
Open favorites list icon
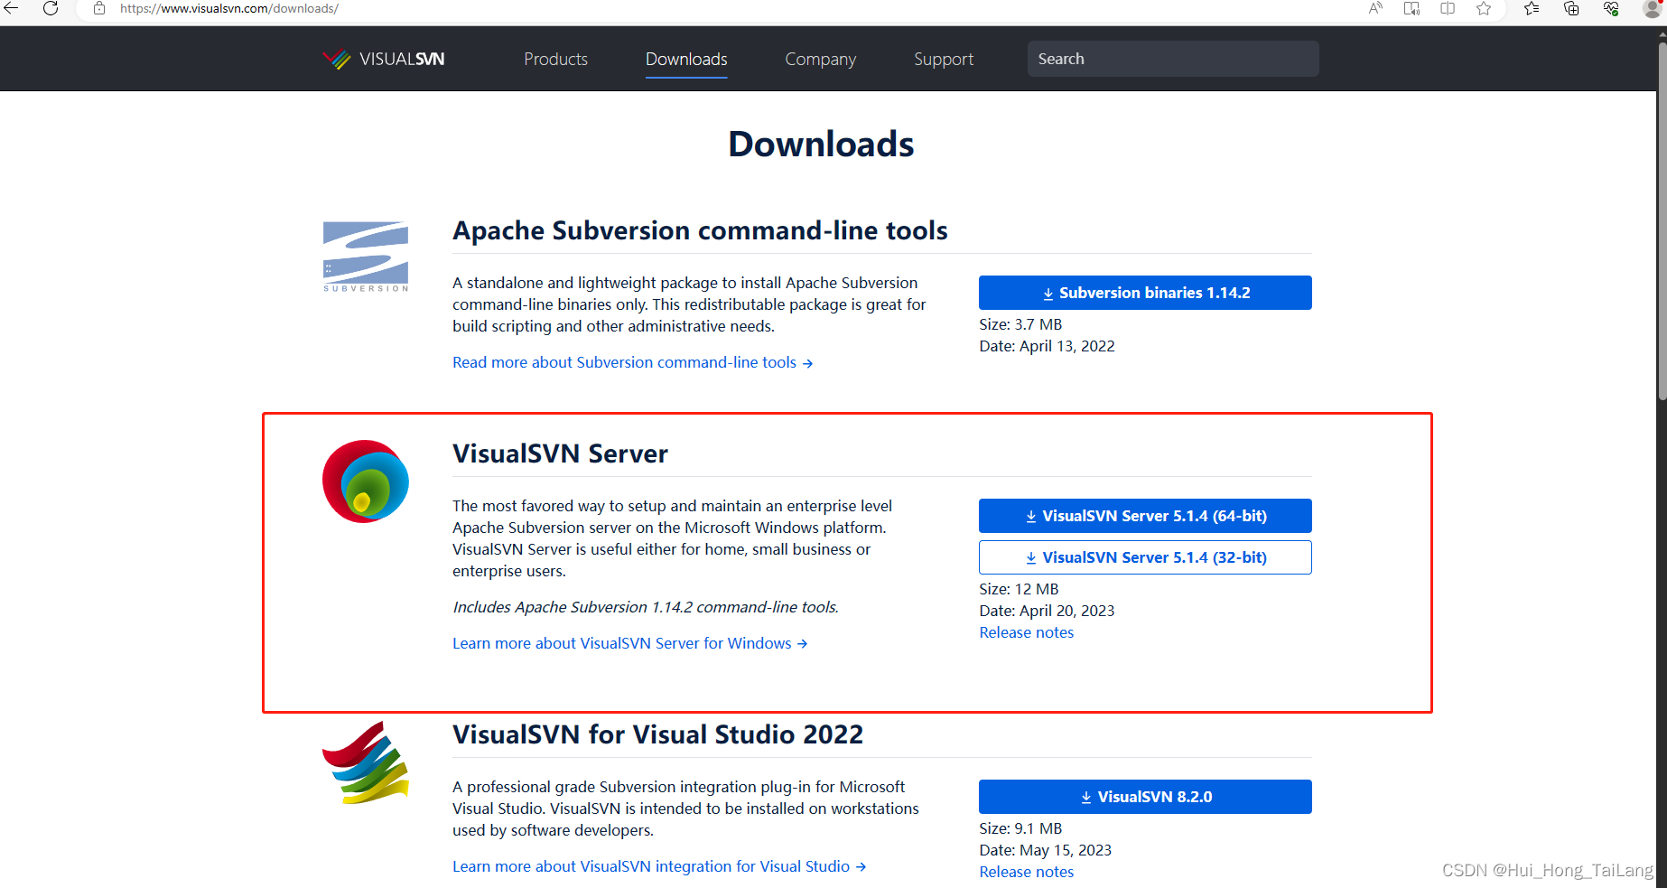pos(1532,8)
